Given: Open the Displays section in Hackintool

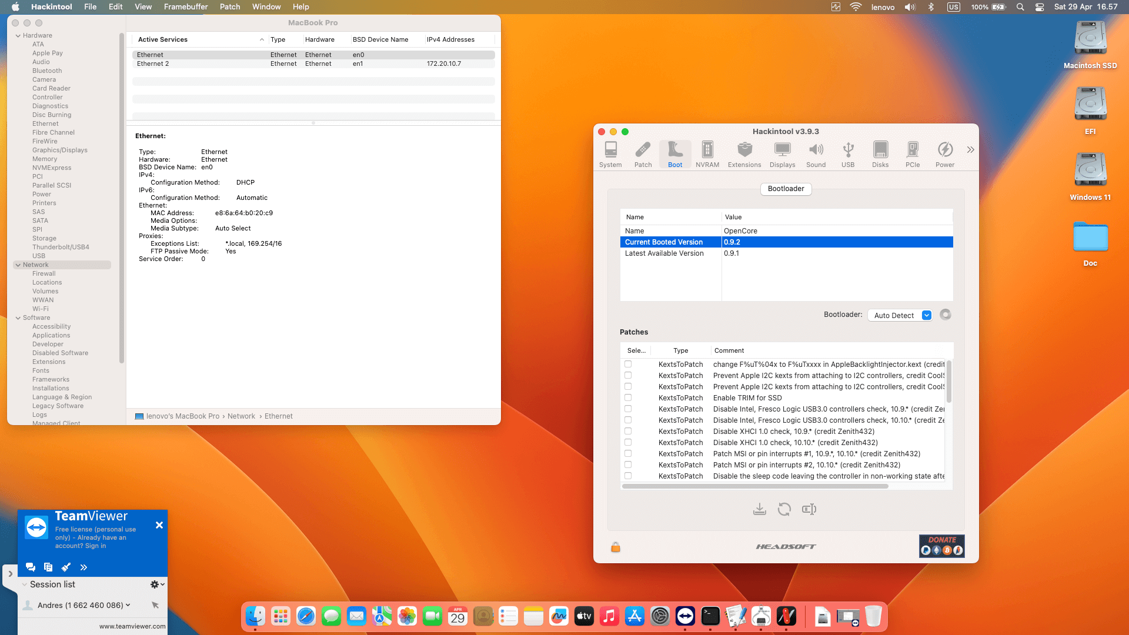Looking at the screenshot, I should (x=782, y=155).
